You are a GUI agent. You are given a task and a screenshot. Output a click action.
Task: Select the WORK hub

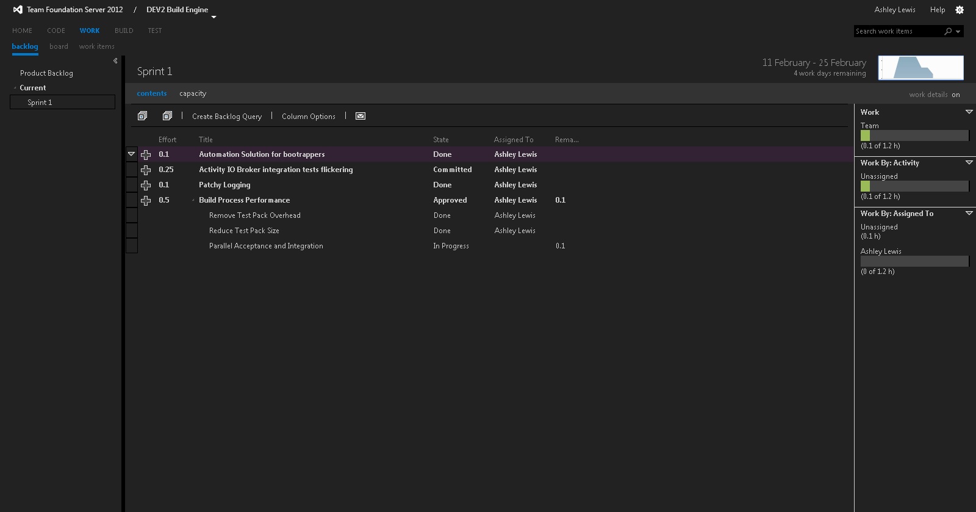[x=90, y=31]
